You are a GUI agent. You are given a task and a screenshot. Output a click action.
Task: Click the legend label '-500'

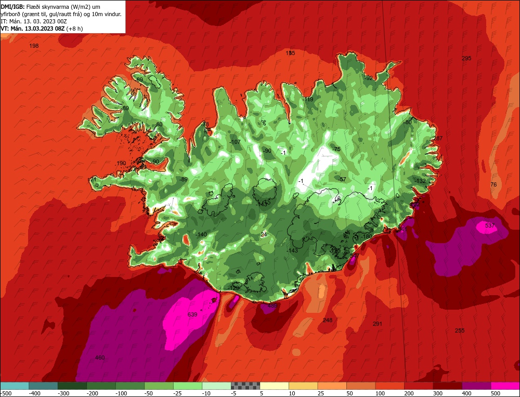pos(6,393)
